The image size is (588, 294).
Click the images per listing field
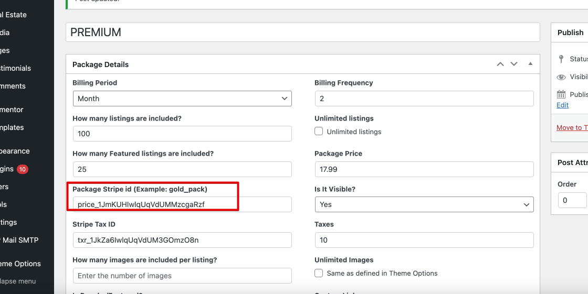click(182, 276)
